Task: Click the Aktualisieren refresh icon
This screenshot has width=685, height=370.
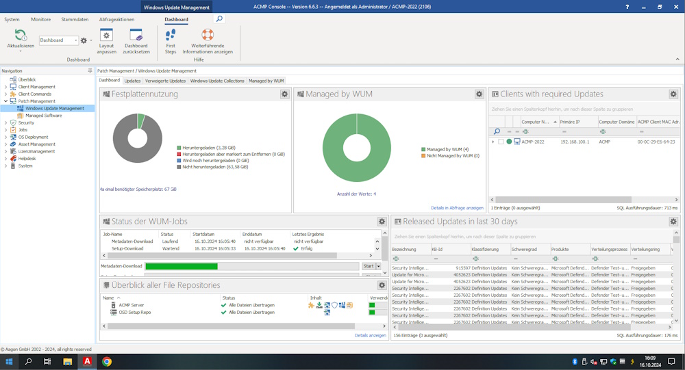Action: 20,35
